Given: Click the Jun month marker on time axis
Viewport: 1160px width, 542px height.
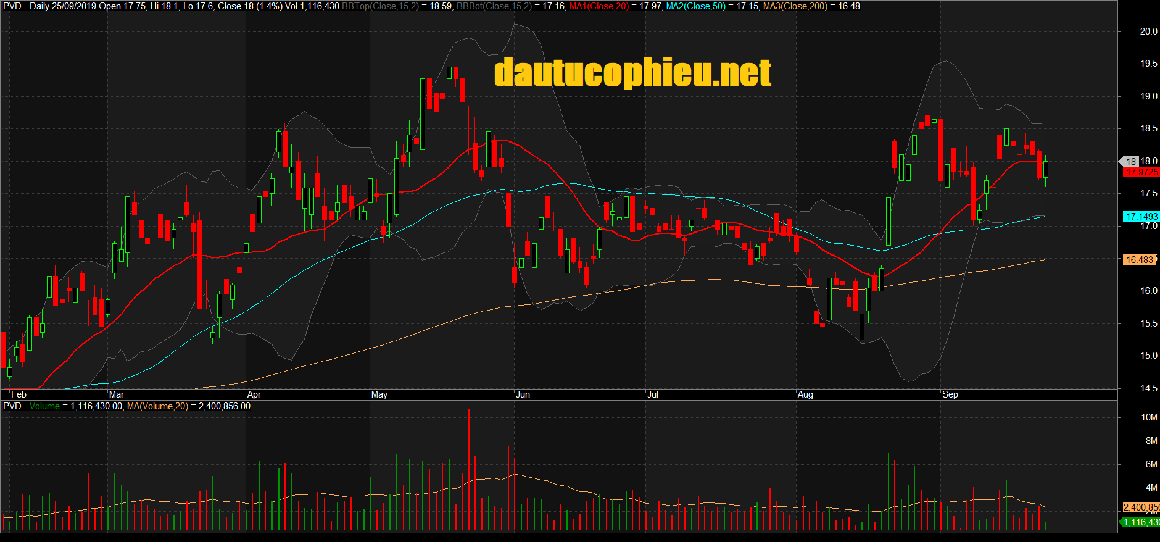Looking at the screenshot, I should (x=523, y=394).
